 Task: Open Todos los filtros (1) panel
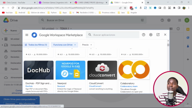coord(36,45)
